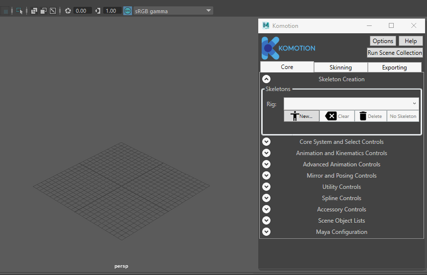Click the Skeleton Creation section title
Screen dimensions: 427x275
pos(341,79)
